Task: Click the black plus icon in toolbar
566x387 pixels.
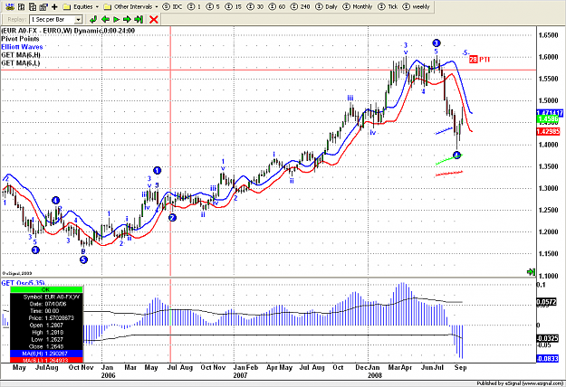Action: pyautogui.click(x=54, y=6)
